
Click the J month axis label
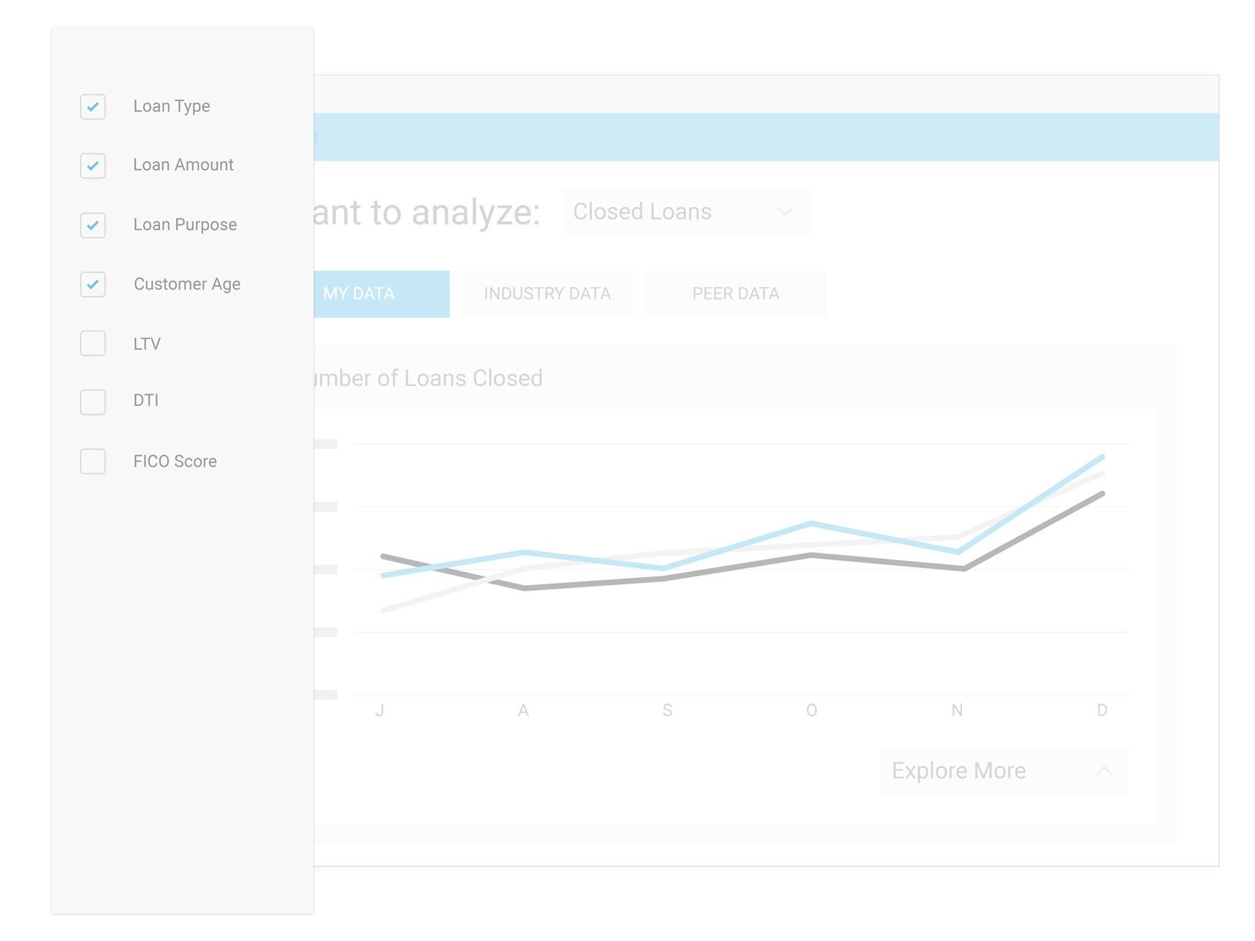click(380, 710)
